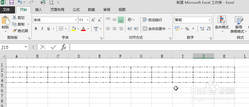249x107 pixels.
Task: Switch to the 开始 tab
Action: (23, 10)
